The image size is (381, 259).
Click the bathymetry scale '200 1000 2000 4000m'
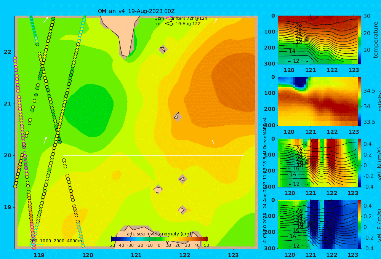tap(56, 241)
